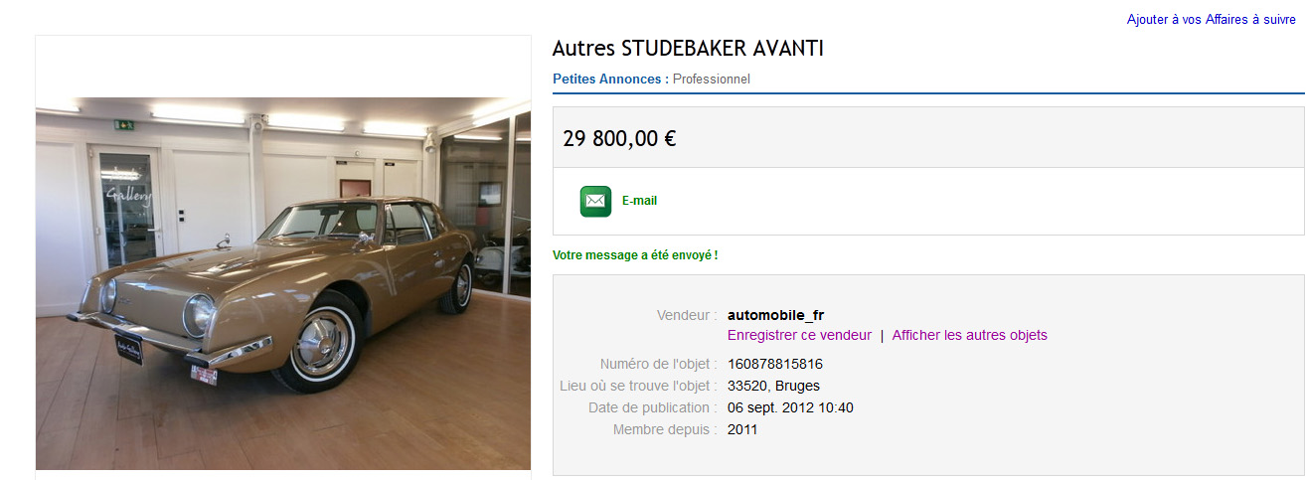Click the Professionnel seller type text

pos(712,79)
